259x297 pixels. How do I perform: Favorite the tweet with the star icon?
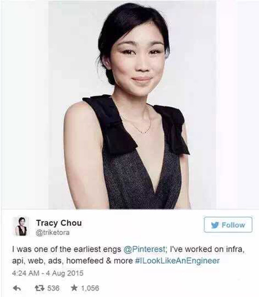coord(74,288)
